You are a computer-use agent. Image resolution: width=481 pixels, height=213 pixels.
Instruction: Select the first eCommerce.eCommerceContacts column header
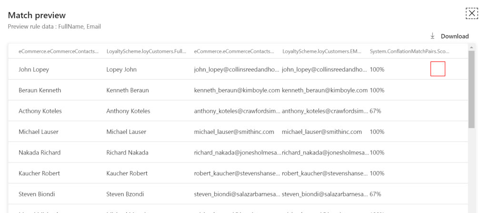click(59, 51)
